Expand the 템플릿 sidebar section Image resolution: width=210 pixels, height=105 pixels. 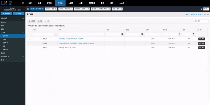(x=13, y=53)
